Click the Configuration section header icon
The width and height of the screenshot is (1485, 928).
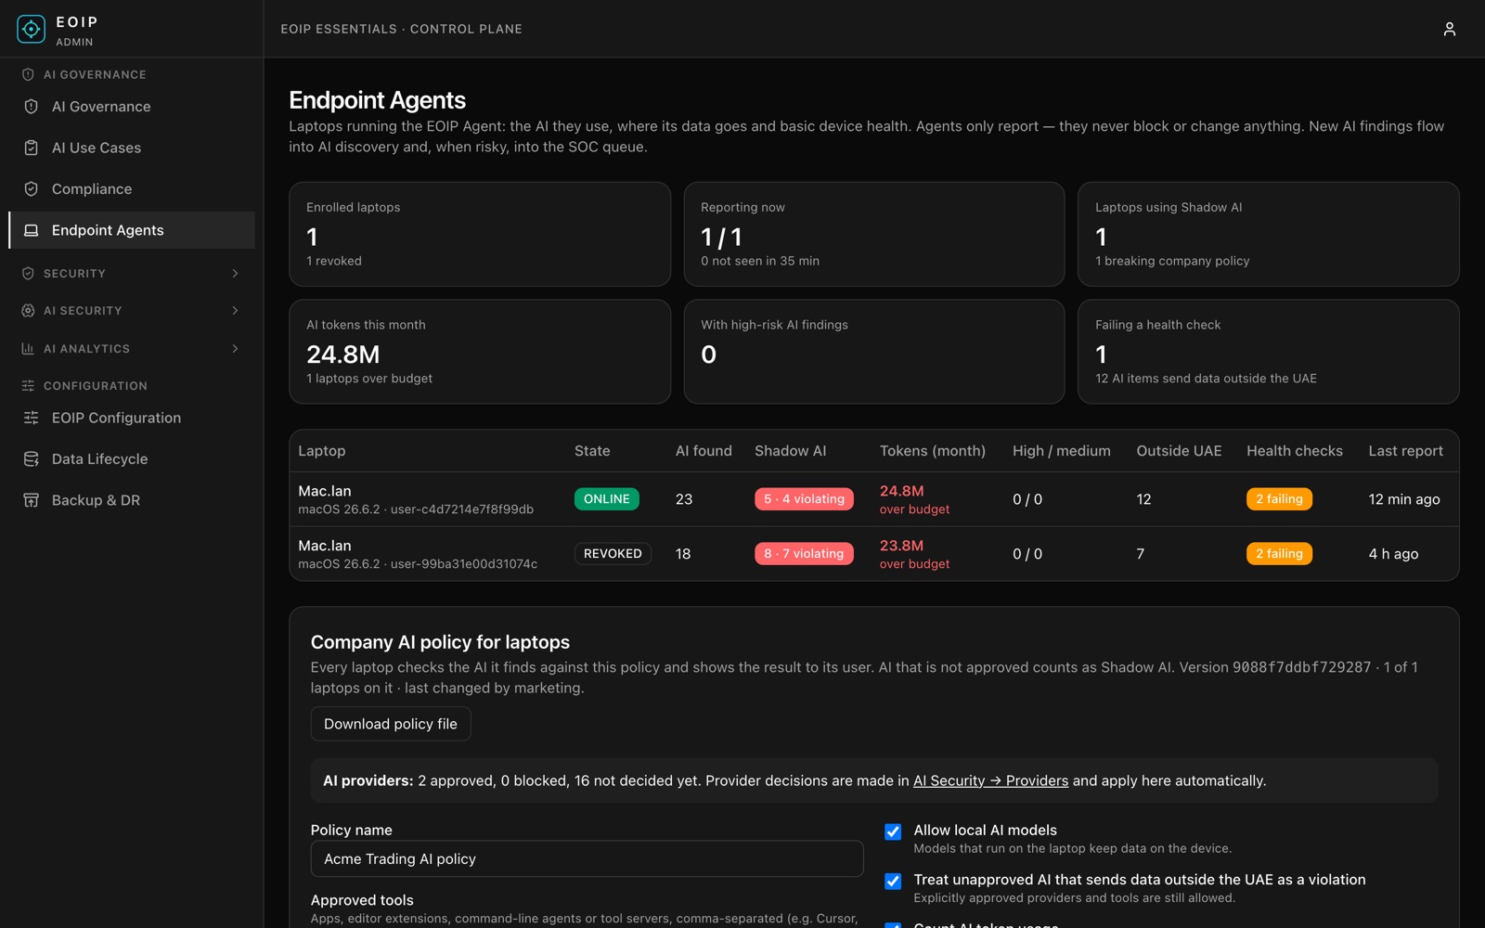(28, 386)
